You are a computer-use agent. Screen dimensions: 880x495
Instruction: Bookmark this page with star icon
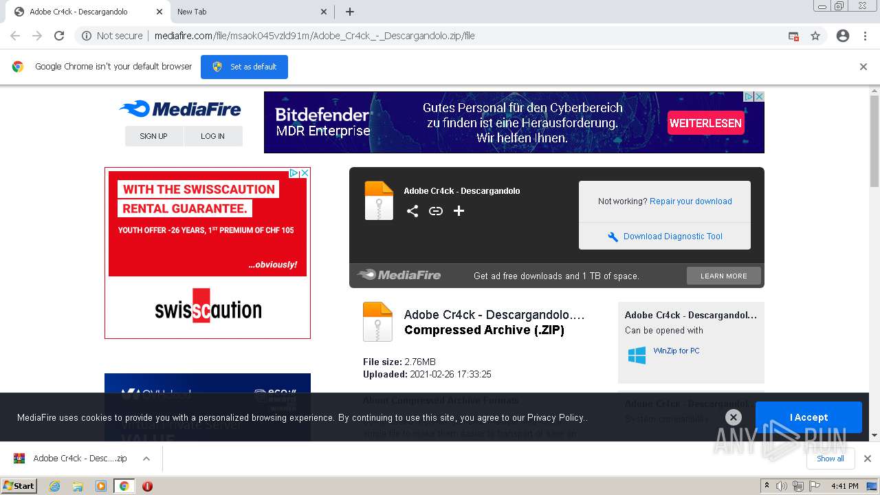[815, 36]
